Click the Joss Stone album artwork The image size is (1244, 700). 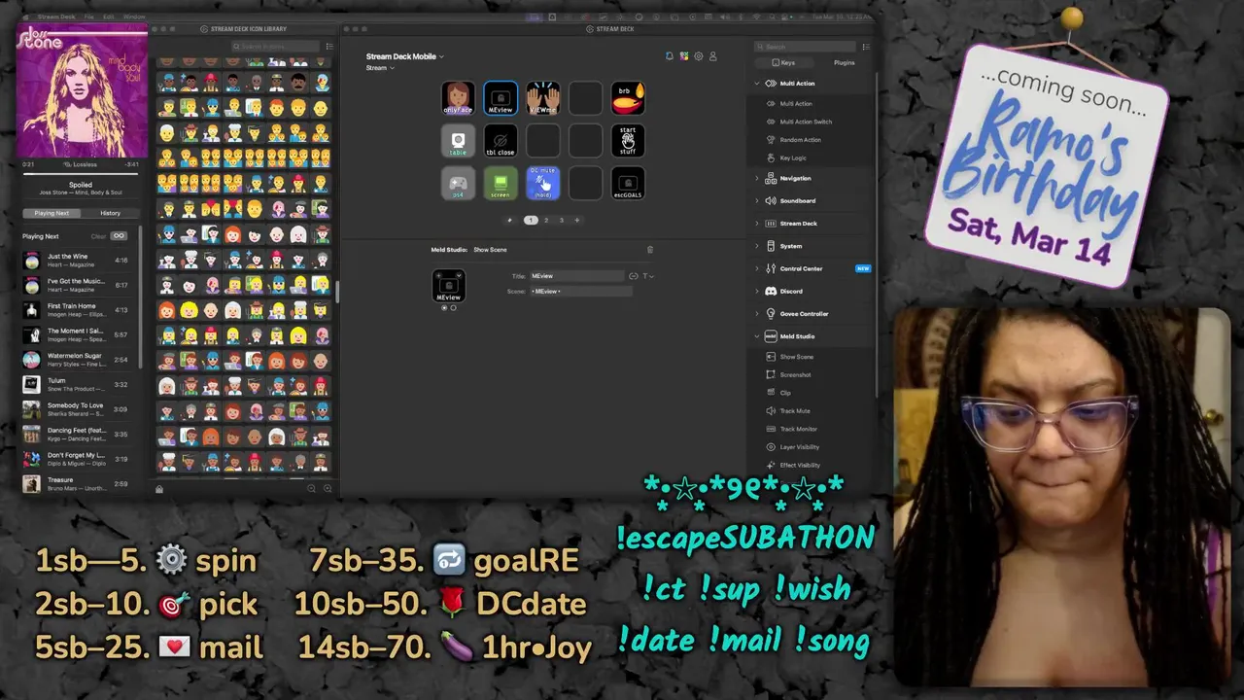(x=82, y=92)
